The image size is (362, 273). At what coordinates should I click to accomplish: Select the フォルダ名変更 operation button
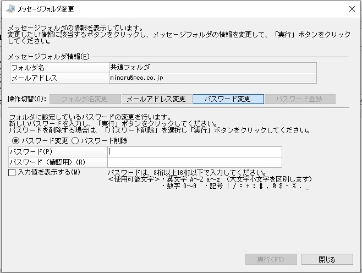pos(85,99)
